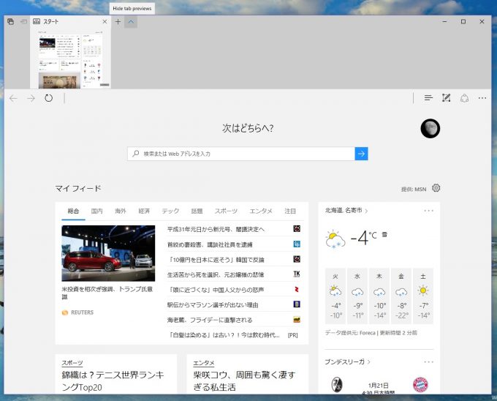Click the Bayern München team logo
This screenshot has width=497, height=401.
pos(420,385)
